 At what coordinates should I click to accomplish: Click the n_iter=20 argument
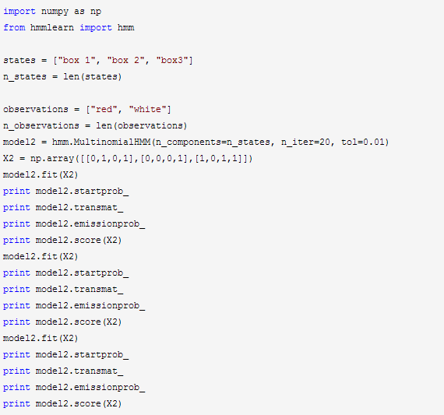click(x=305, y=142)
